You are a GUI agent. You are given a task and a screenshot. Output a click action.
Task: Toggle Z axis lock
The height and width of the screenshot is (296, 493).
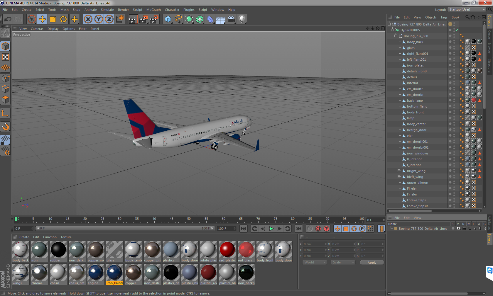coord(109,19)
